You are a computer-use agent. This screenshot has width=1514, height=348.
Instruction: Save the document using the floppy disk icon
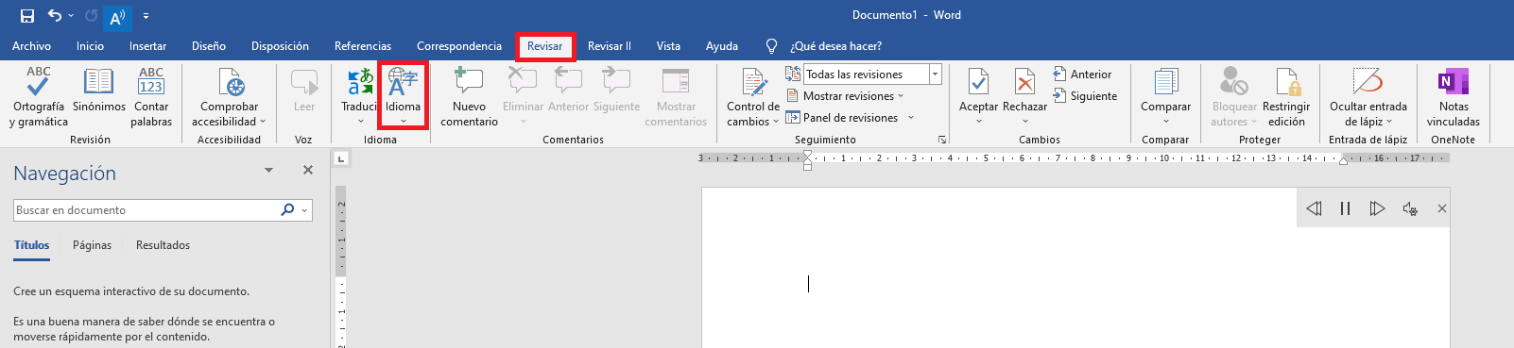pyautogui.click(x=27, y=16)
